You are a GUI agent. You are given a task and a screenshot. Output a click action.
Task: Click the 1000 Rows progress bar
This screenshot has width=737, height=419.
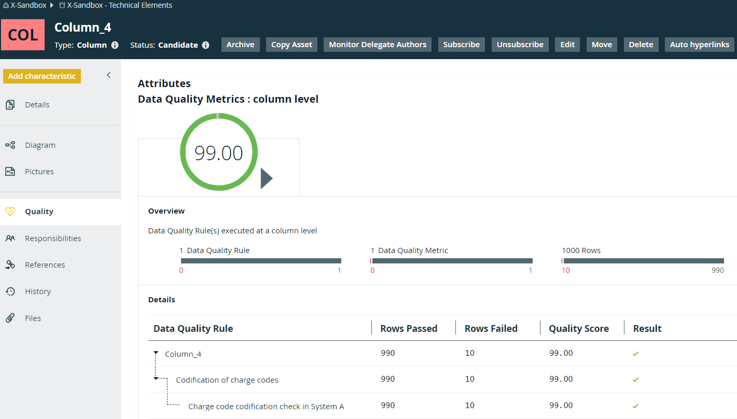click(643, 261)
